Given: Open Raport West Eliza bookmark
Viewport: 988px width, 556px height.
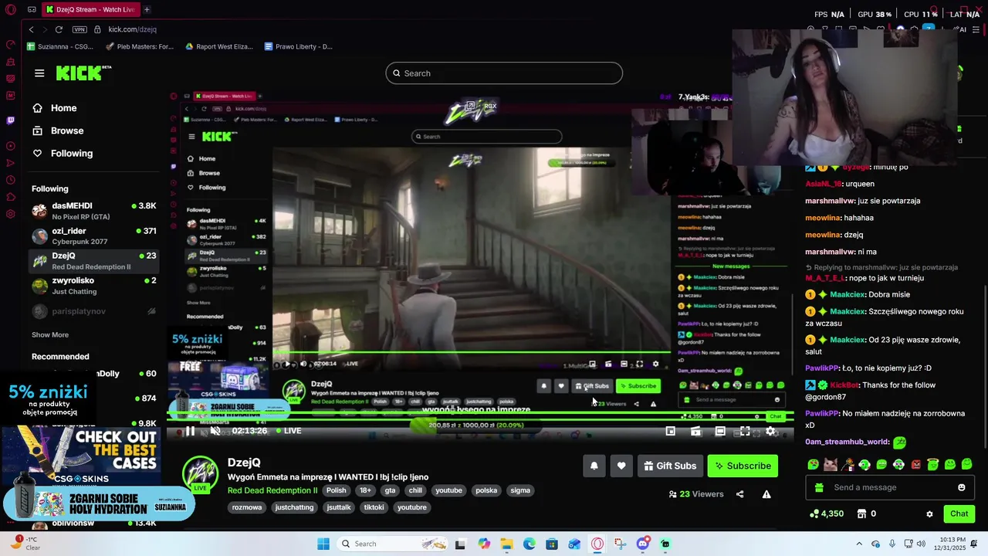Looking at the screenshot, I should (218, 46).
